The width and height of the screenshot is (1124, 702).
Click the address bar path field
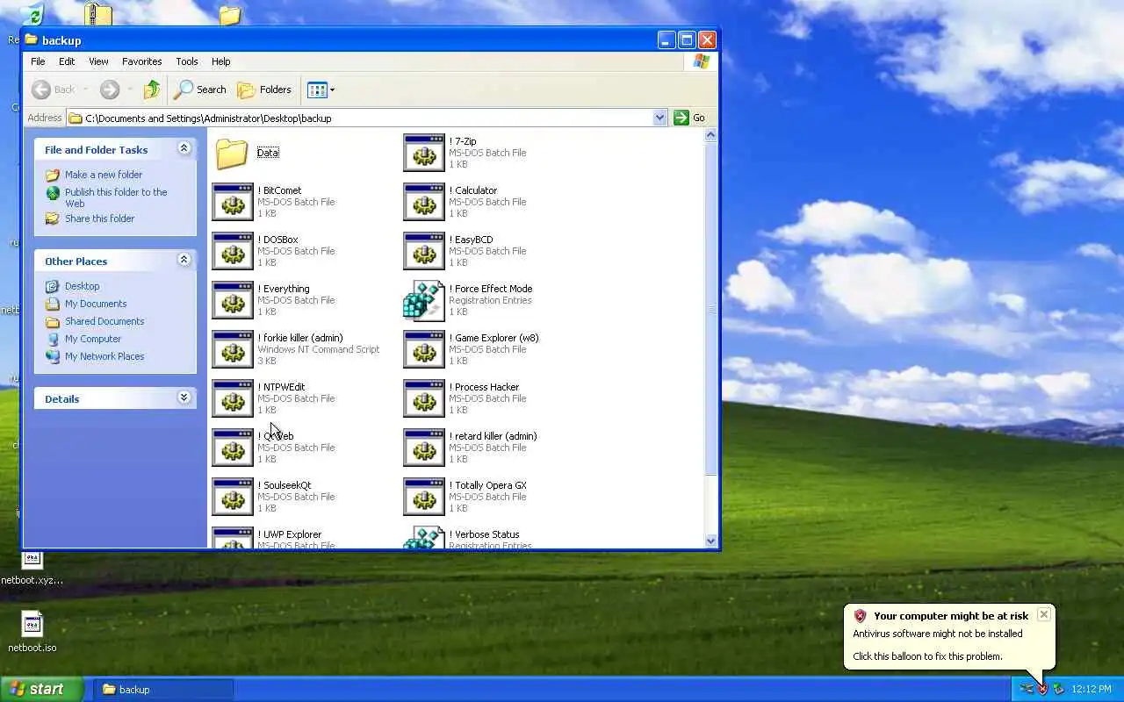pyautogui.click(x=360, y=118)
